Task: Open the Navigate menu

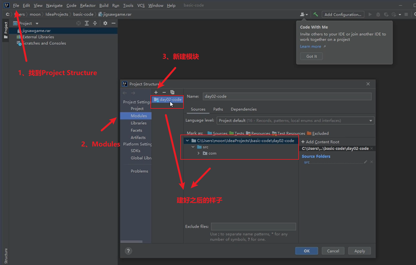Action: pos(55,6)
